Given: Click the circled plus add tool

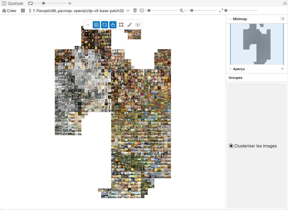Looking at the screenshot, I should click(138, 25).
